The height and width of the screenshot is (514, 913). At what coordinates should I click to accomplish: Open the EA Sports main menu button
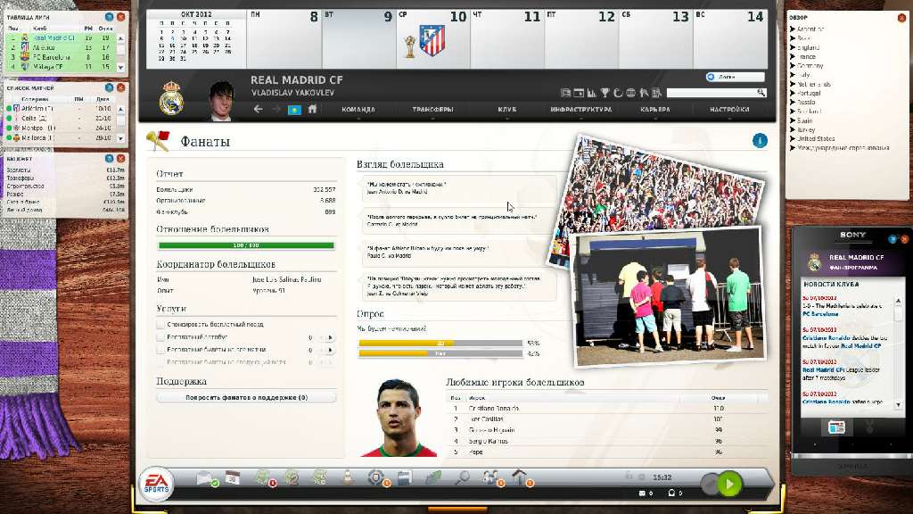157,483
